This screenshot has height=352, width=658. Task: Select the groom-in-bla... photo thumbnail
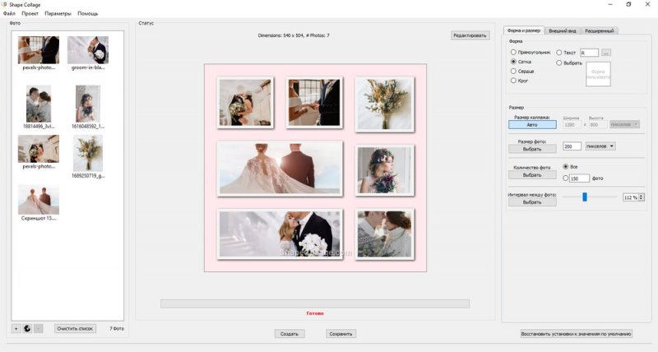pyautogui.click(x=87, y=50)
